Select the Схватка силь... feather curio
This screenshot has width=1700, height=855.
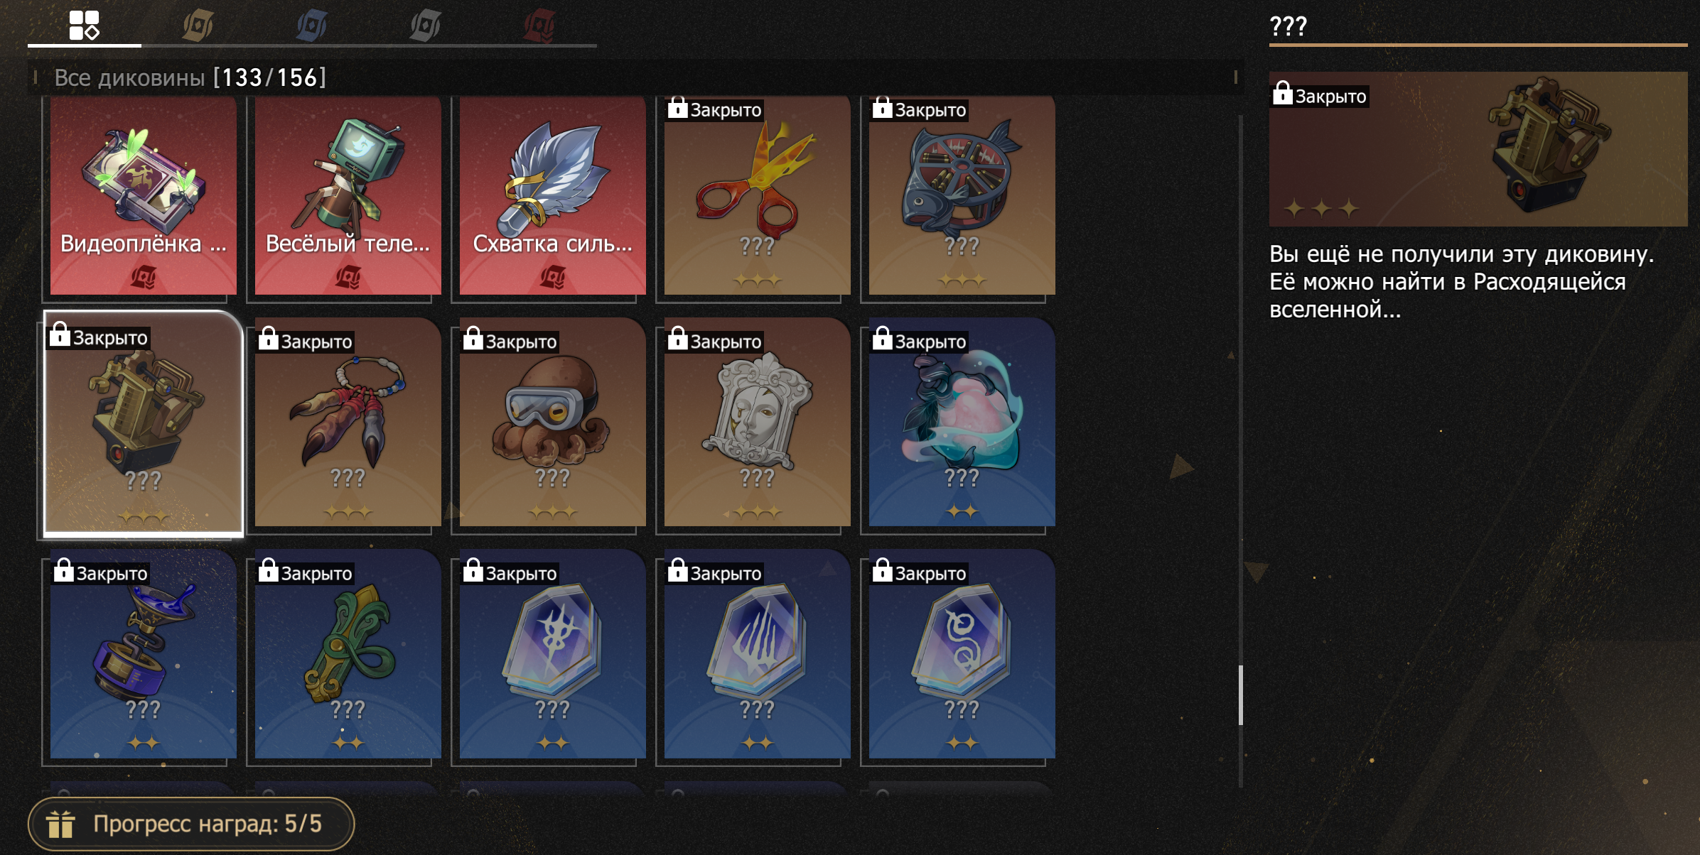tap(552, 195)
